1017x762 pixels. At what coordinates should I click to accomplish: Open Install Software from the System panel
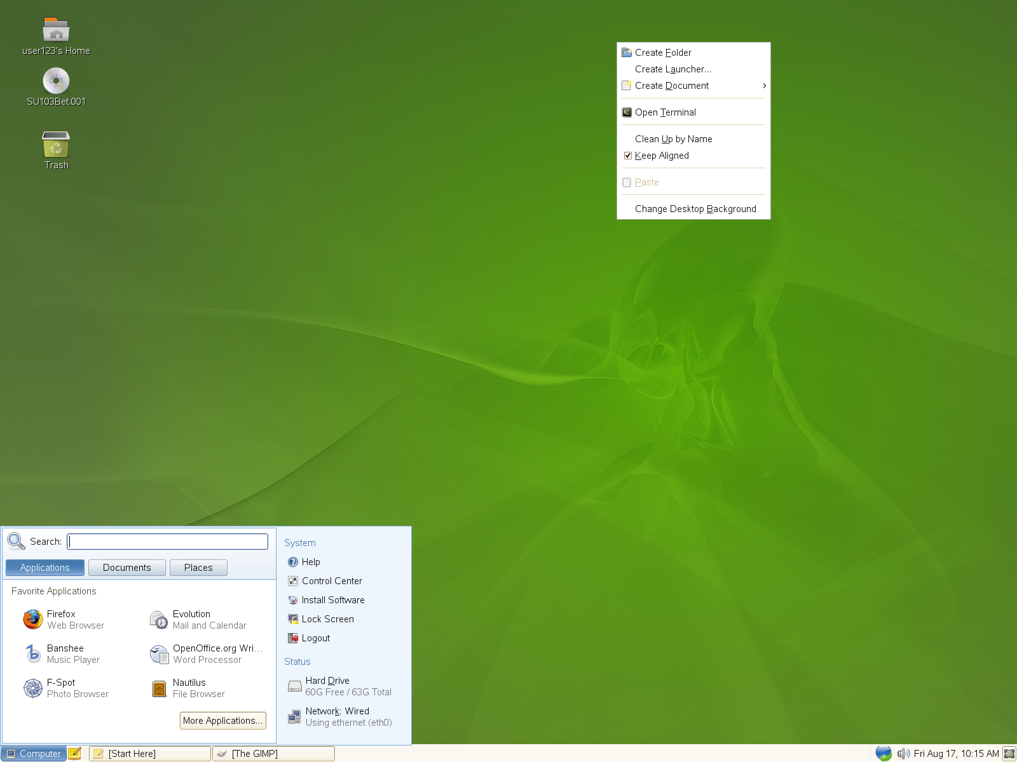coord(333,599)
